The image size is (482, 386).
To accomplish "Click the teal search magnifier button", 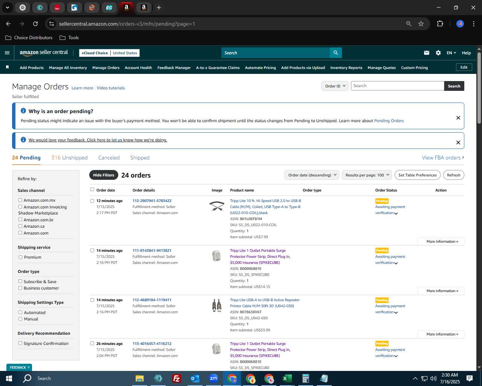I will (336, 53).
